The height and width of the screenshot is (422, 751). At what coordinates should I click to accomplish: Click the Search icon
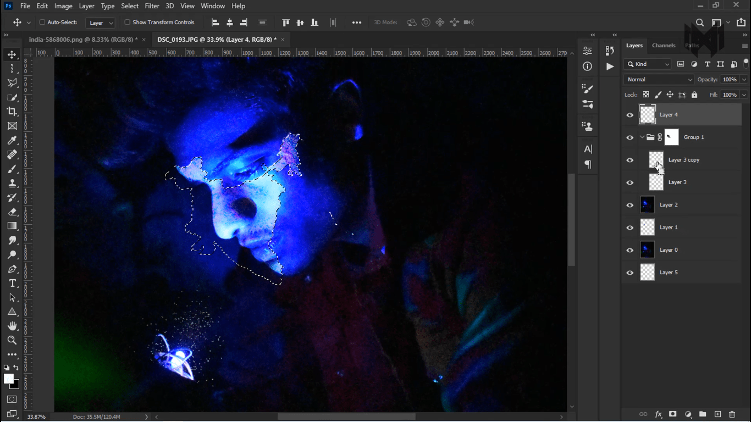[x=700, y=23]
